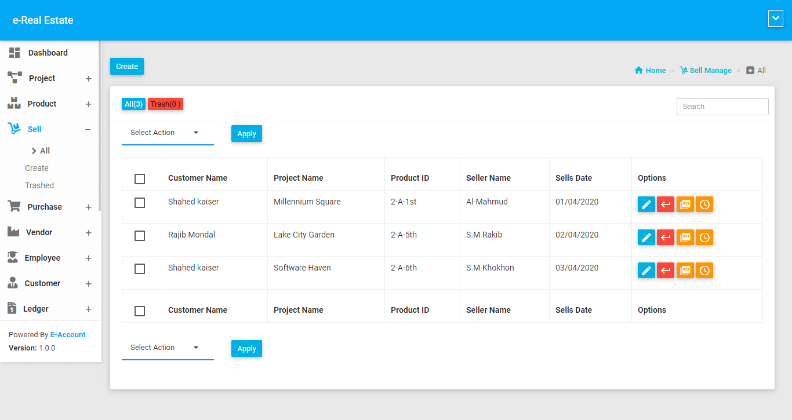
Task: Toggle the select-all checkbox in table header
Action: click(140, 179)
